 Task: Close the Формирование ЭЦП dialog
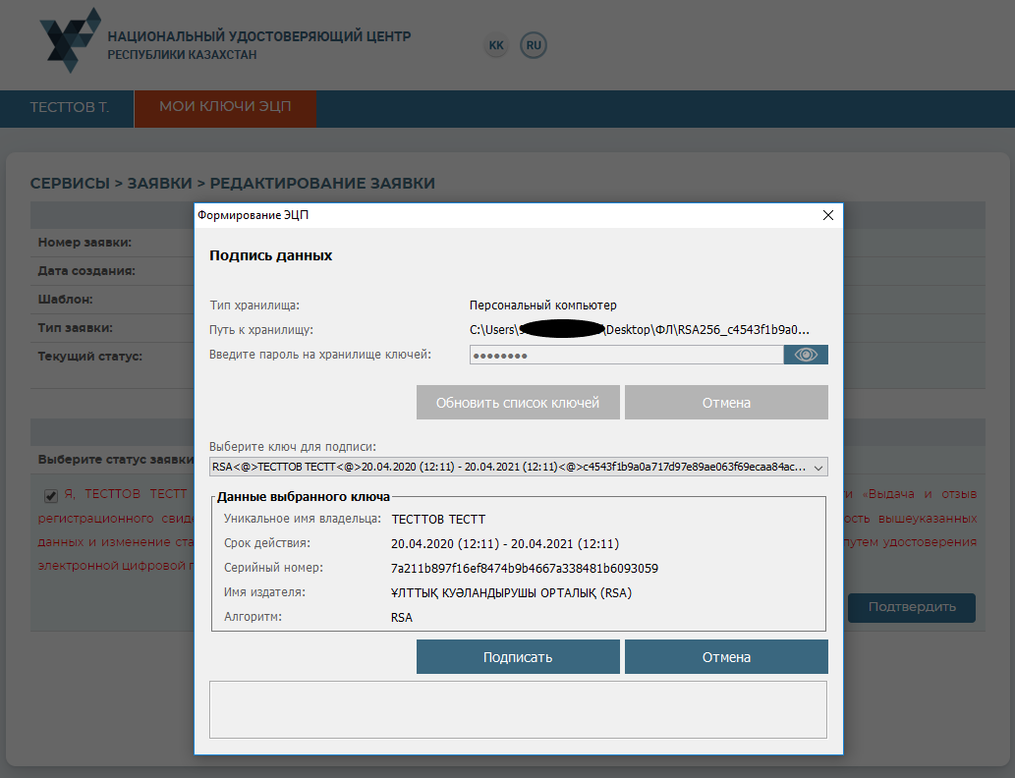pos(827,215)
